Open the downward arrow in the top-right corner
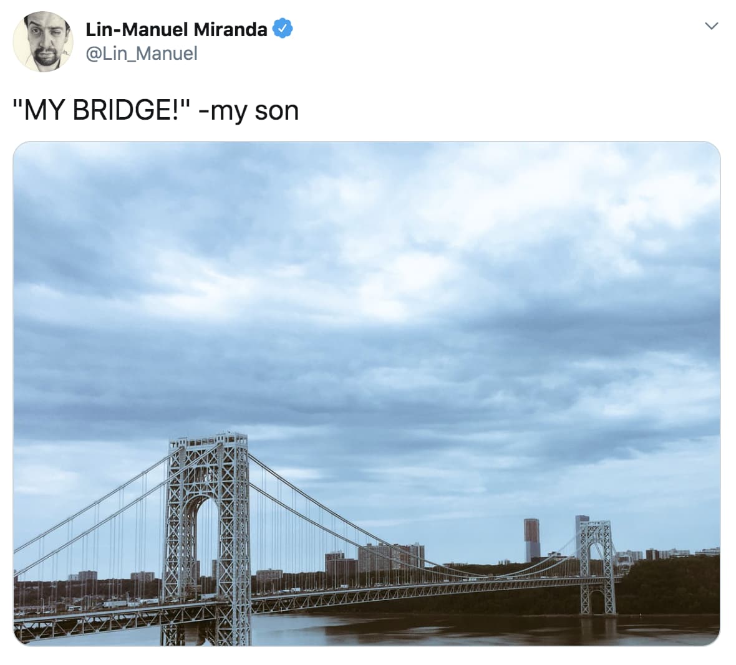 [712, 26]
